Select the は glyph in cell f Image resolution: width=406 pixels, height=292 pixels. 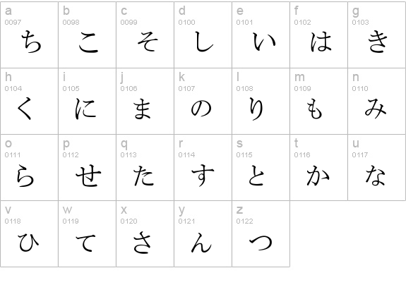[321, 42]
